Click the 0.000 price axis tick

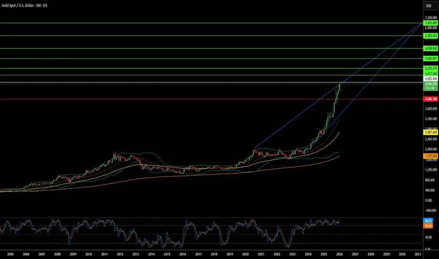(429, 201)
